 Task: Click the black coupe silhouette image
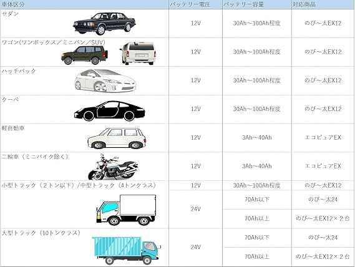click(x=109, y=111)
